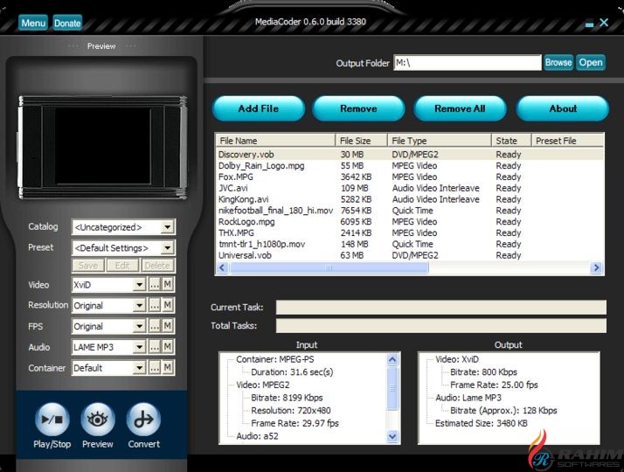Click the Add File button

click(259, 108)
